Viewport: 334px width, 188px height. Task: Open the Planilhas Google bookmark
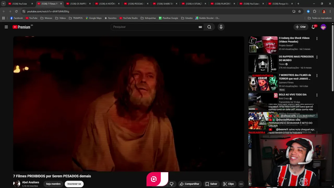tap(168, 18)
